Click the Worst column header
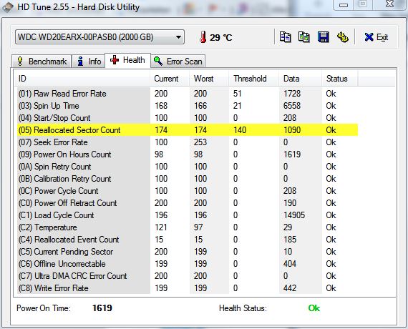 [209, 79]
